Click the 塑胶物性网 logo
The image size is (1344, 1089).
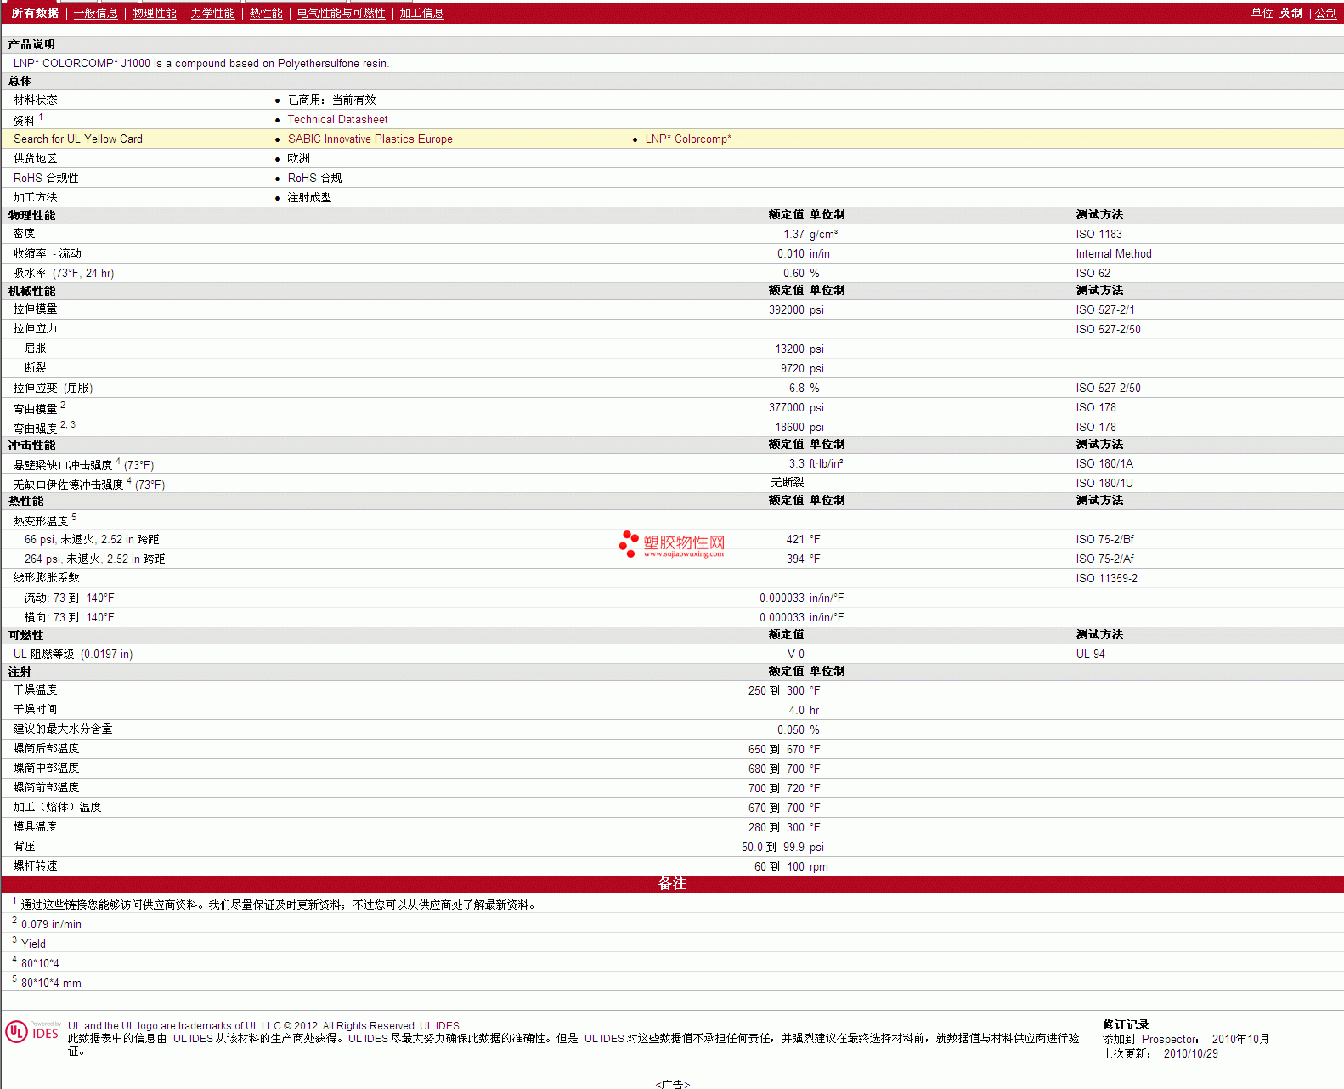(x=672, y=544)
